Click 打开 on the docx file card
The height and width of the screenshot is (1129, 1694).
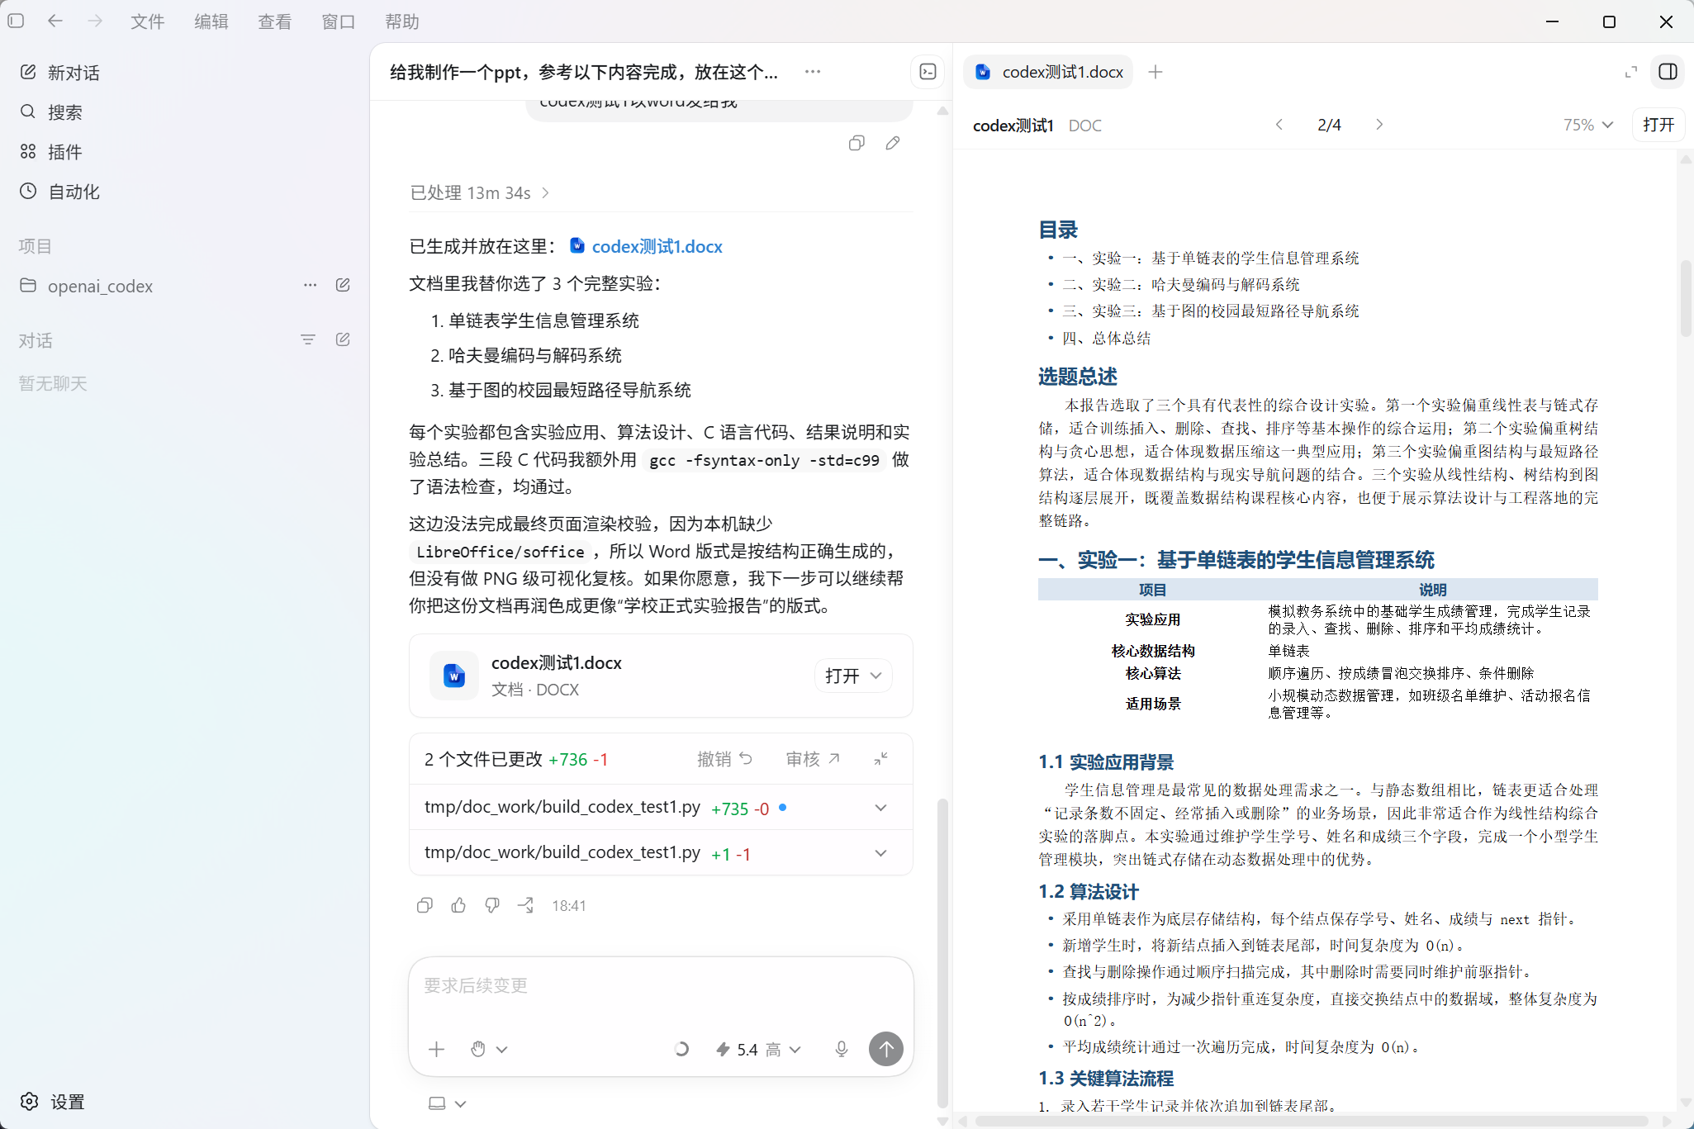(x=842, y=676)
